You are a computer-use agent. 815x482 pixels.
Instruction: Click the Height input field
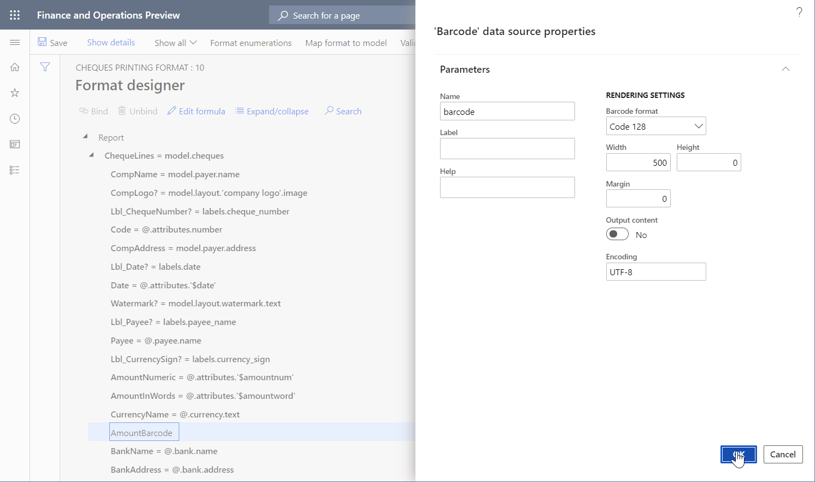pos(708,162)
